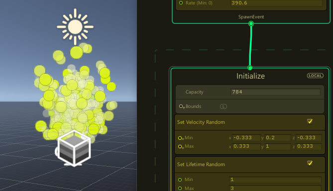The width and height of the screenshot is (333, 191).
Task: Click the Rate (Min: 0) input slot port
Action: point(181,3)
